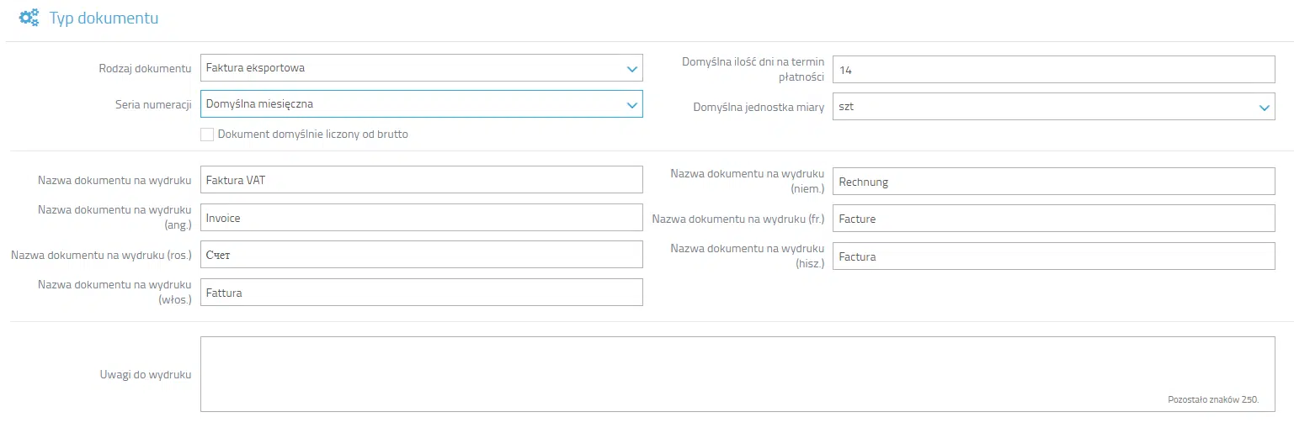Viewport: 1294px width, 433px height.
Task: Click the English print name field Invoice
Action: coord(422,218)
